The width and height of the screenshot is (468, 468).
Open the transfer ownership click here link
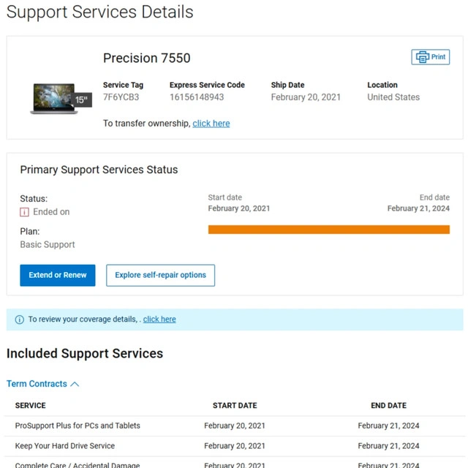tap(211, 124)
